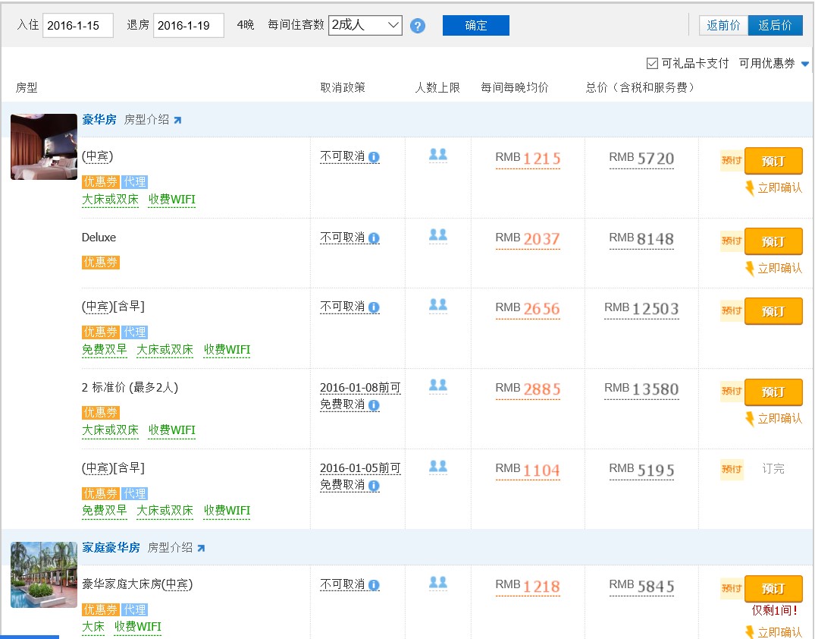The image size is (815, 639).
Task: Click info icon next to 2016-01-08 free cancellation
Action: (x=374, y=405)
